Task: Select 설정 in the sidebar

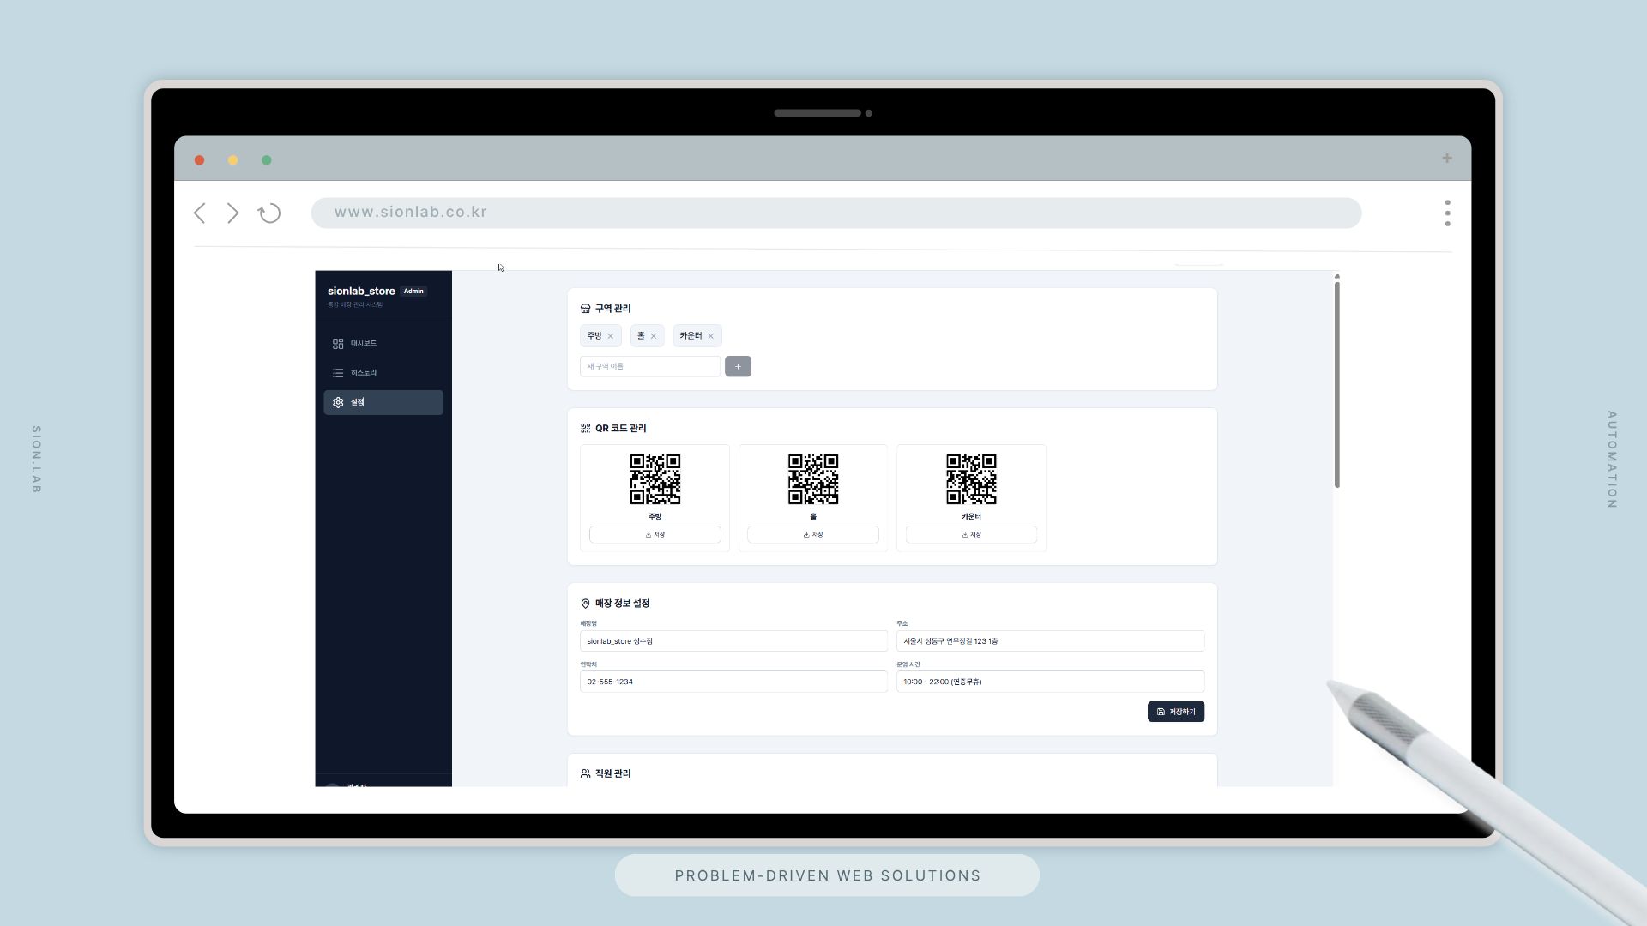Action: click(383, 403)
